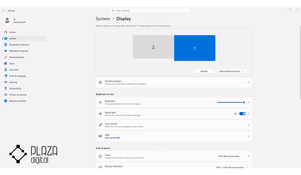Image resolution: width=301 pixels, height=175 pixels.
Task: Click the Accessibility figure icon
Action: coord(6,88)
